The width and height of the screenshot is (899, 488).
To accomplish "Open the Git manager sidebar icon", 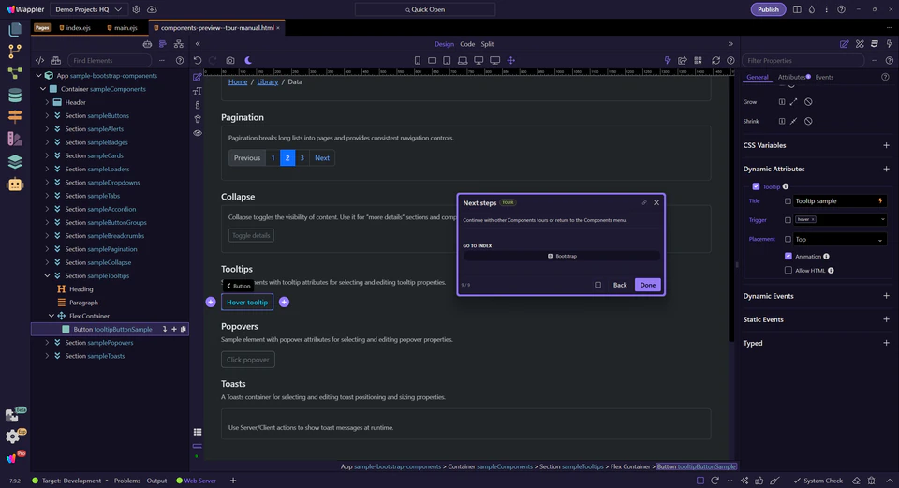I will click(15, 51).
